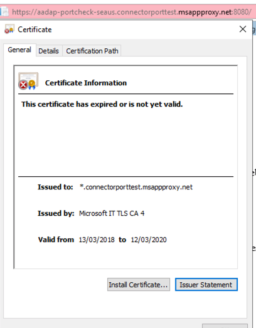The height and width of the screenshot is (328, 256).
Task: Click the Certificate window title text
Action: tap(35, 29)
